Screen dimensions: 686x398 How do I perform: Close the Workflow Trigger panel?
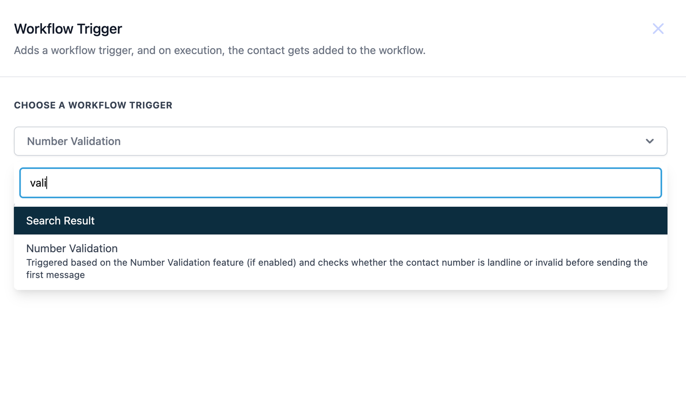[658, 29]
